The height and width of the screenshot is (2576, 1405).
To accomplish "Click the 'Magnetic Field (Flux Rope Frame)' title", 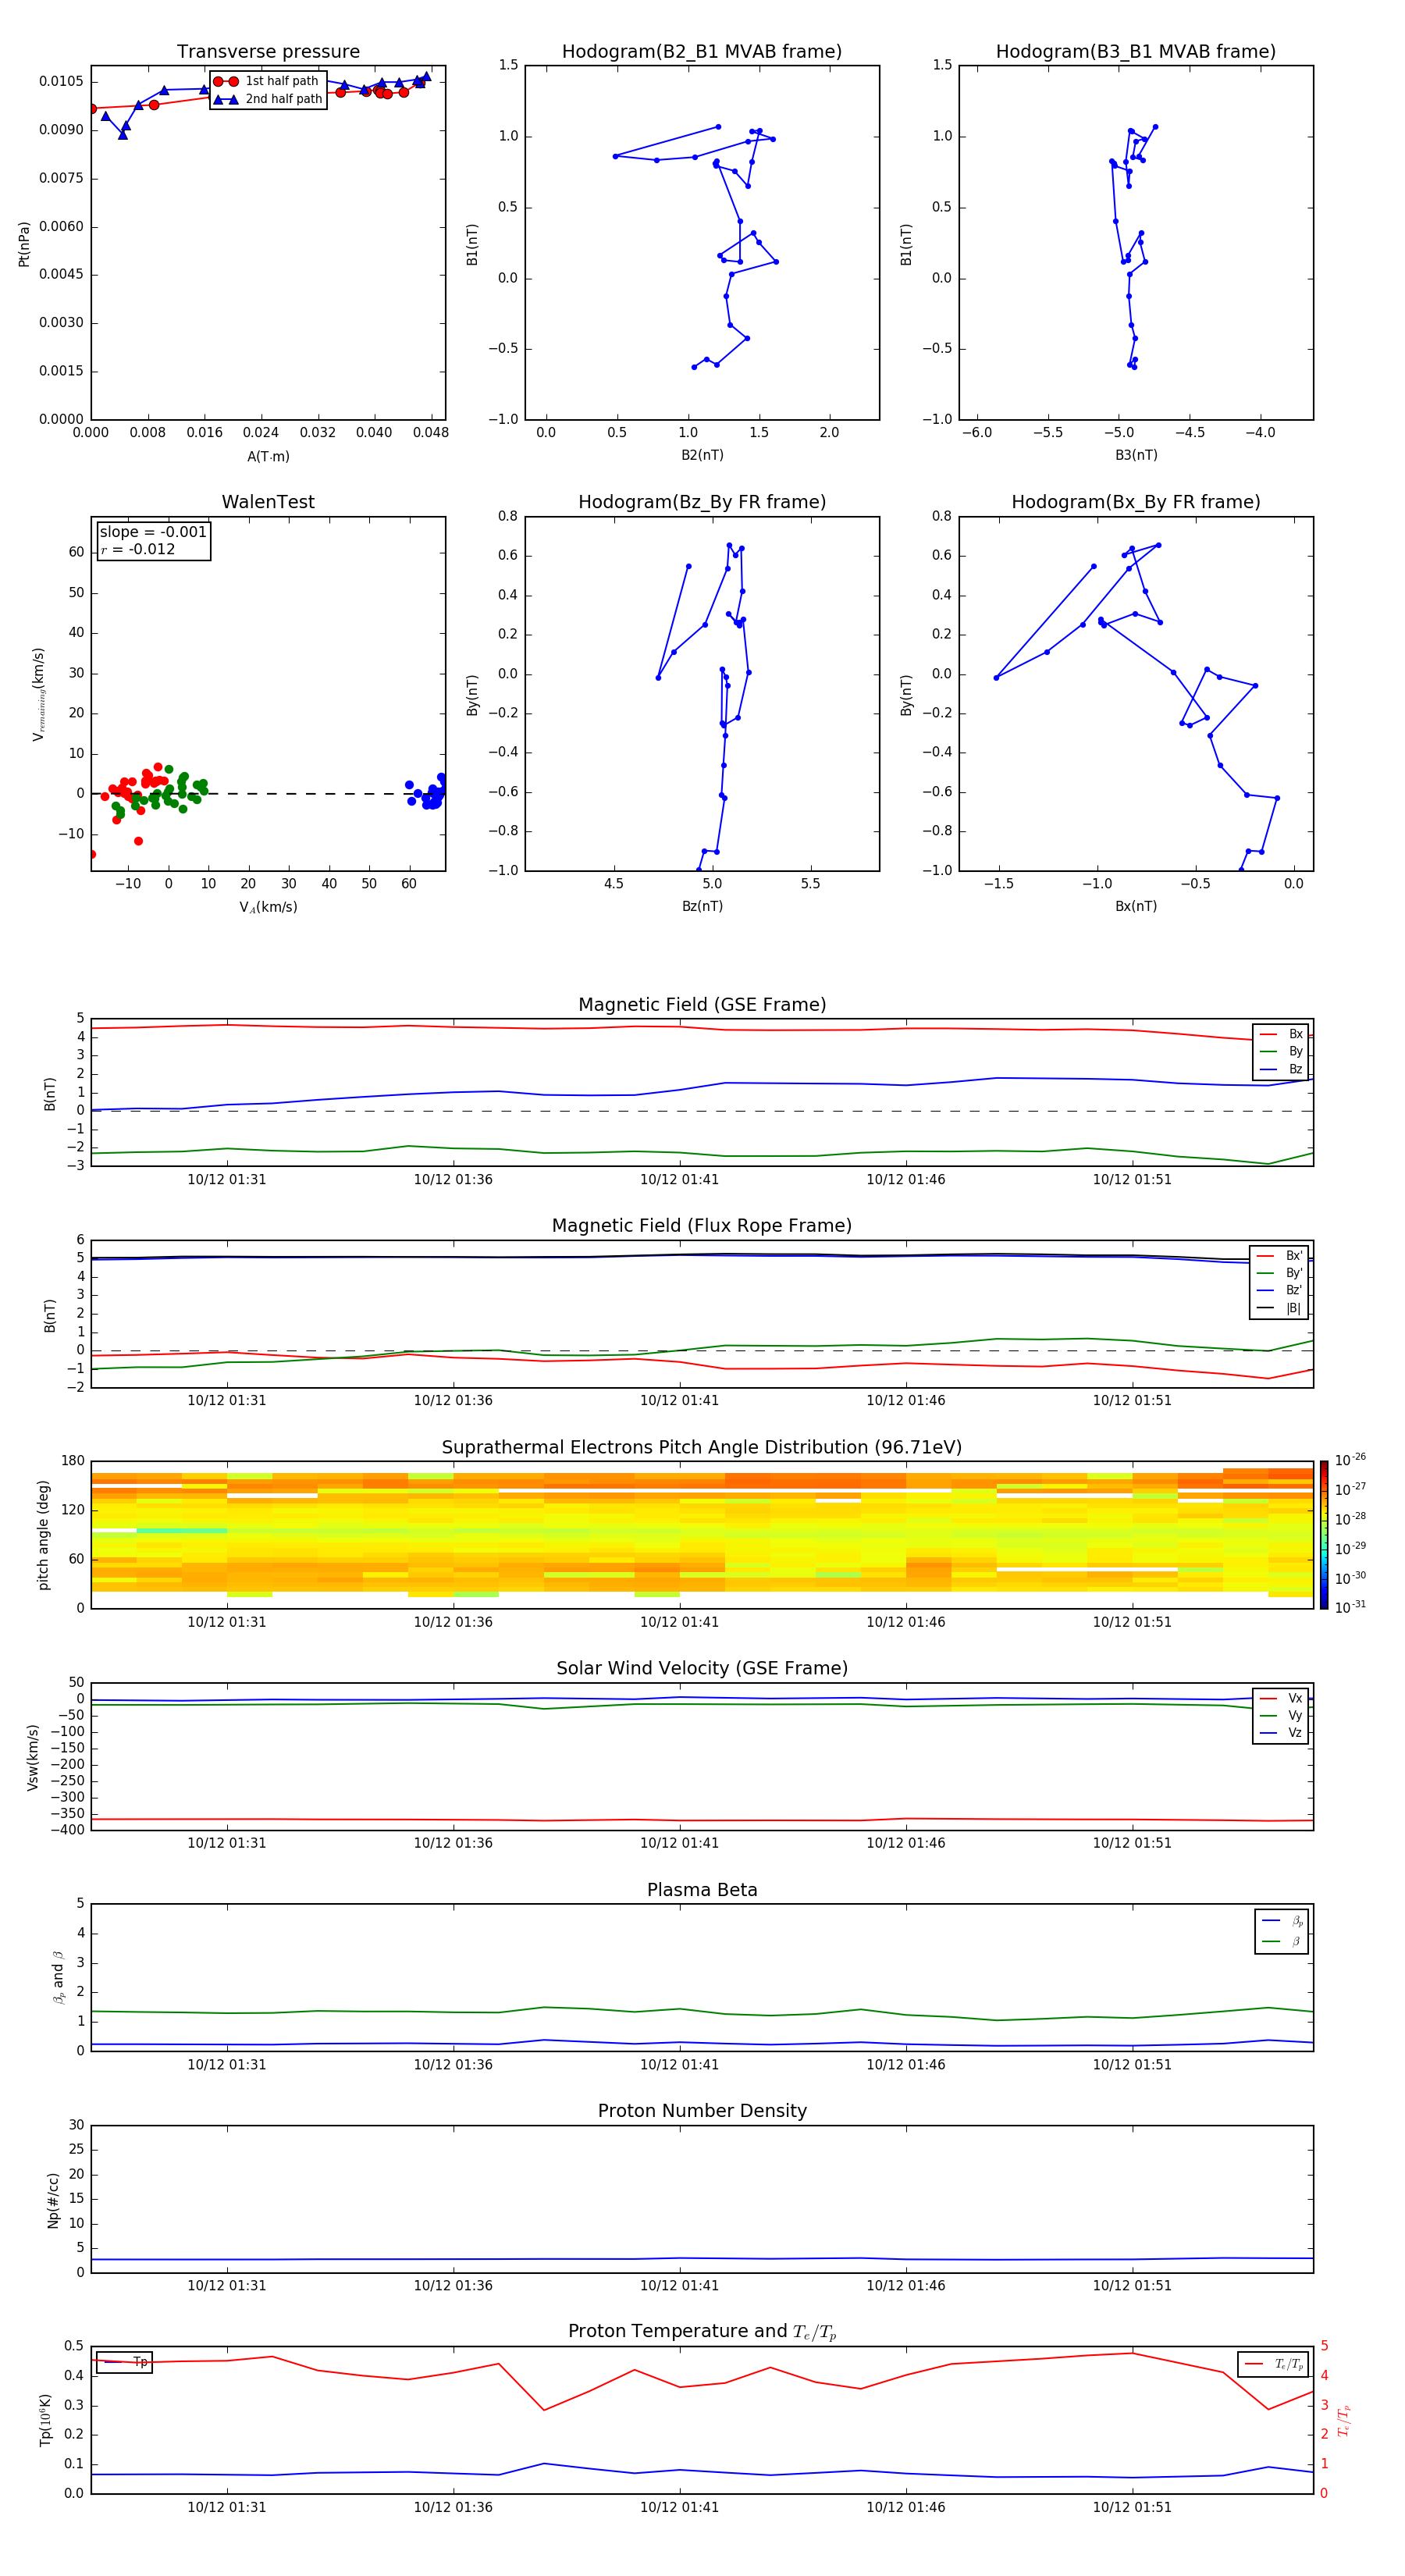I will click(702, 1226).
